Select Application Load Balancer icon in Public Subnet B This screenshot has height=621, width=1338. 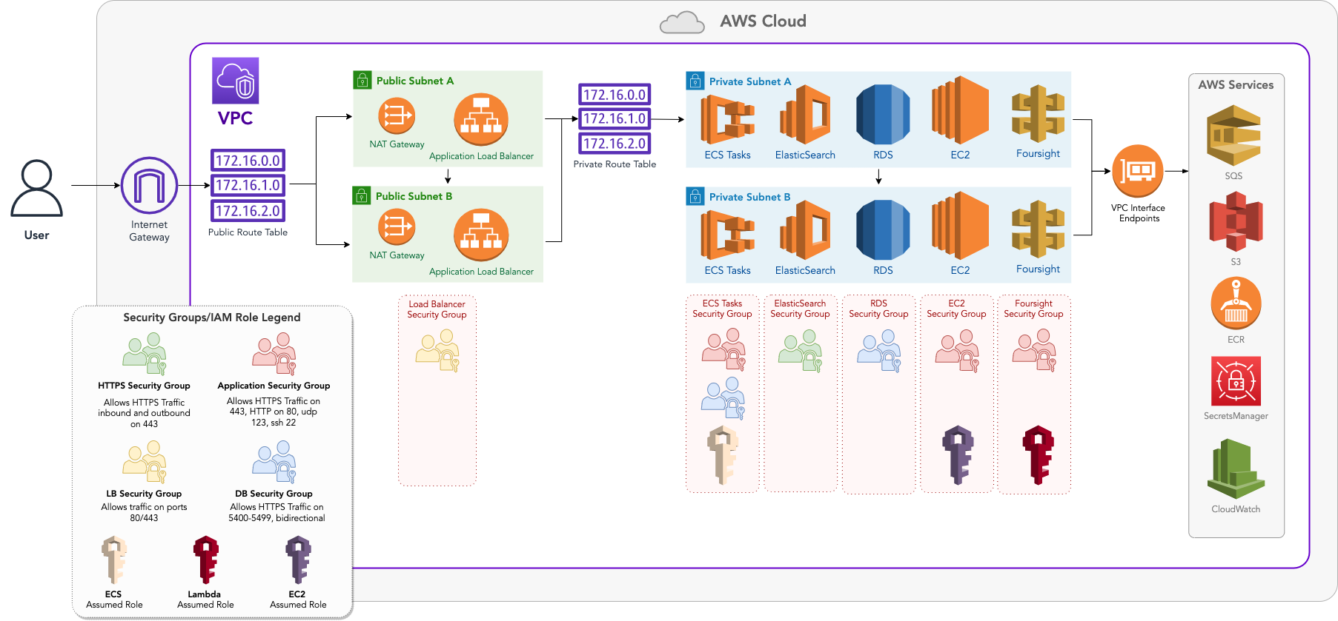coord(481,235)
